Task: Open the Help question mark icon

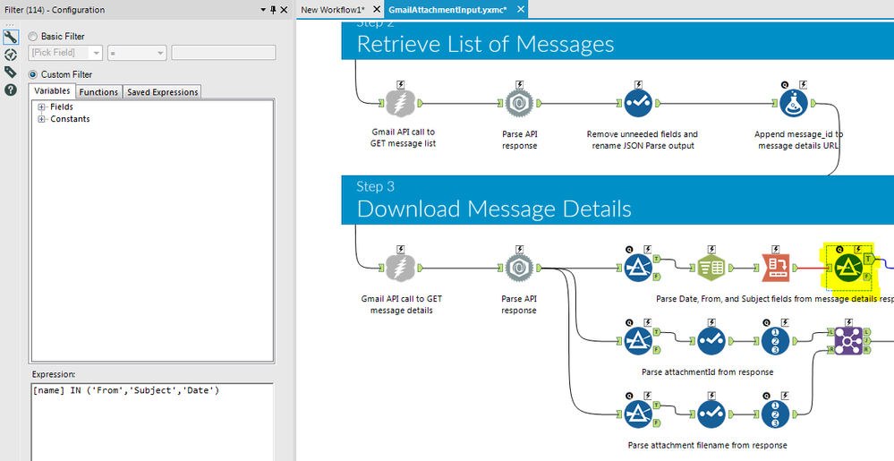Action: pyautogui.click(x=10, y=90)
